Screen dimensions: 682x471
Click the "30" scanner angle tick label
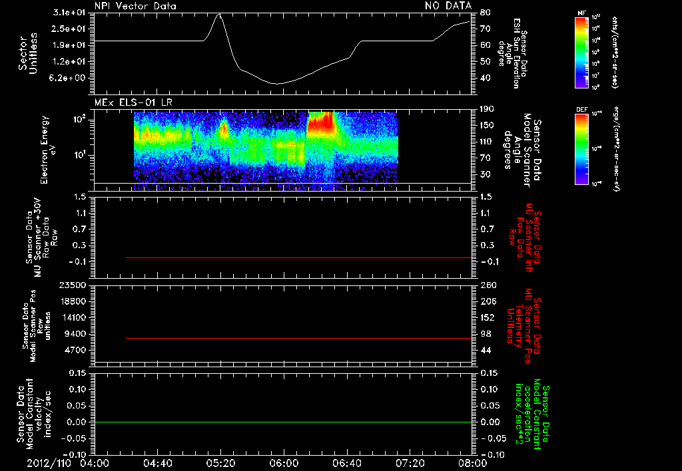486,175
